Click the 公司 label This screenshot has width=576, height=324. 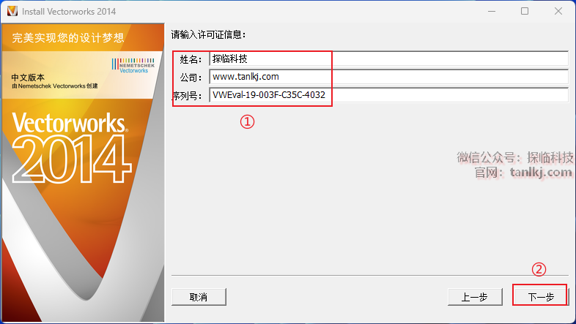tap(191, 78)
